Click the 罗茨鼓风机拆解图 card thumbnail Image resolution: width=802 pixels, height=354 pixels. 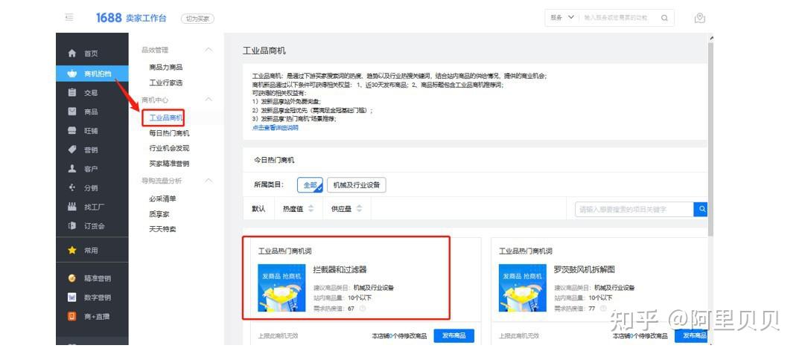(523, 288)
